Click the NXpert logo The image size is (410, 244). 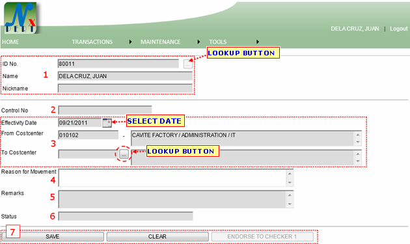20,18
